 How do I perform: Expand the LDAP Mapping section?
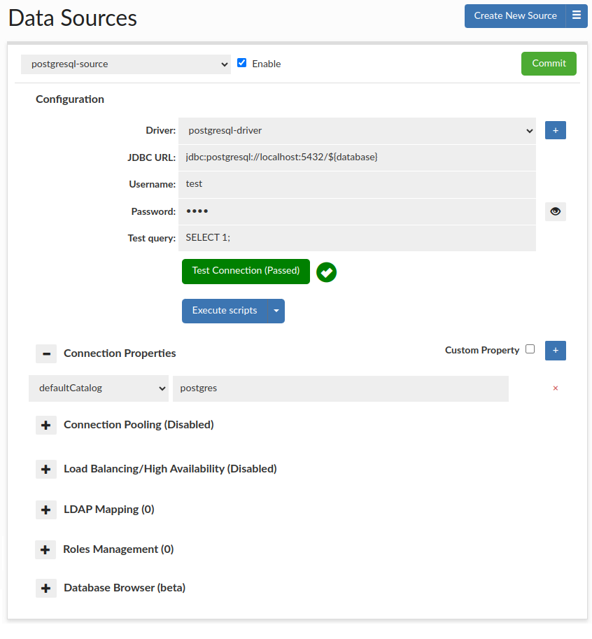(x=46, y=510)
